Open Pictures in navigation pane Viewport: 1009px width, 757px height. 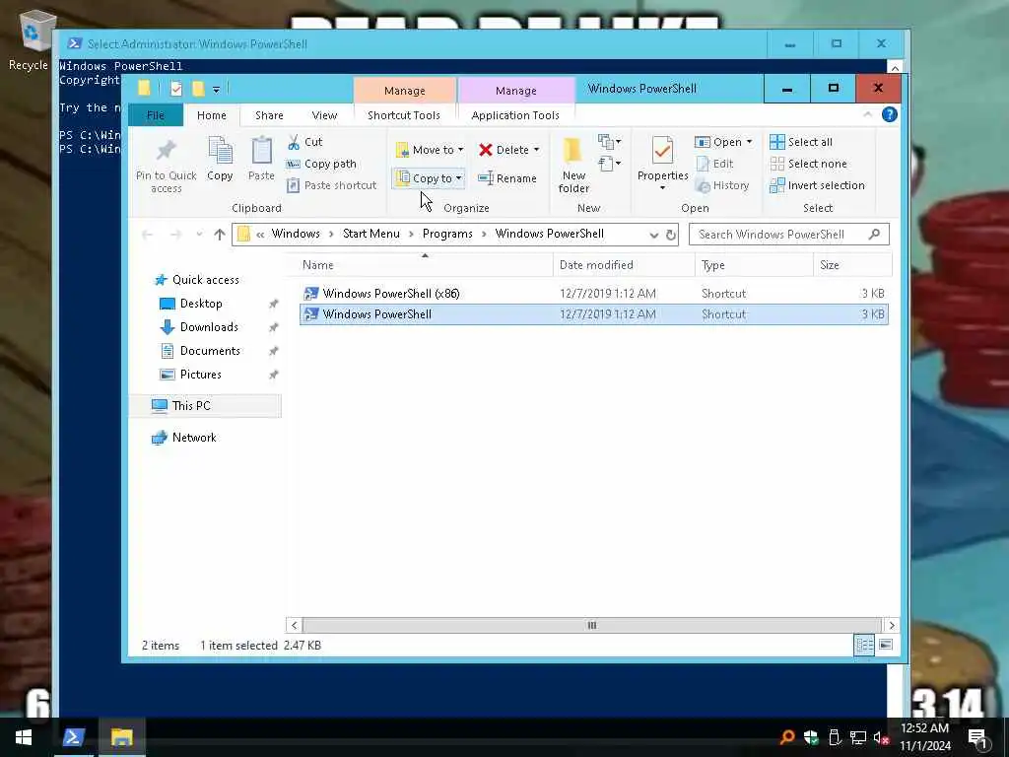click(x=200, y=375)
